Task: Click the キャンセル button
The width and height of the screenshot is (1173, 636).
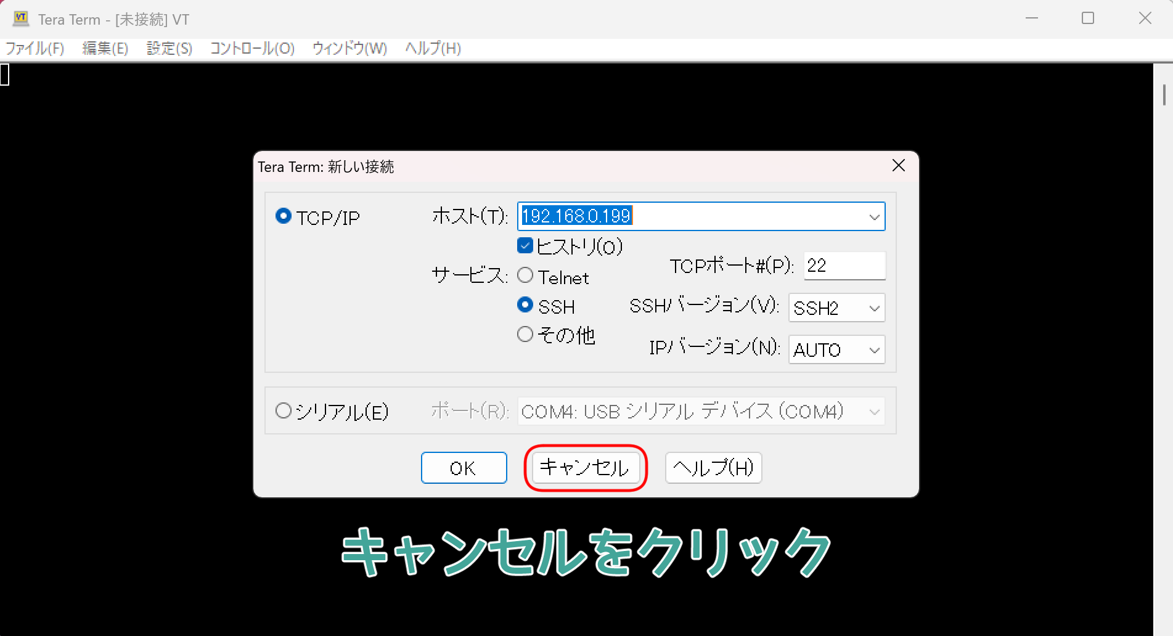Action: [x=584, y=468]
